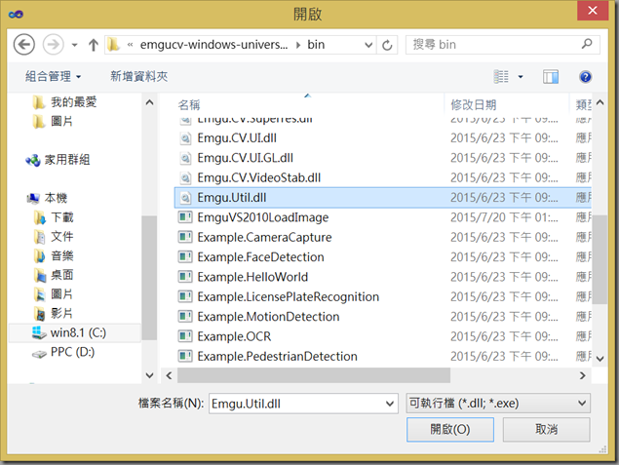Click the 開啟(O) button
This screenshot has width=619, height=465.
(x=450, y=430)
